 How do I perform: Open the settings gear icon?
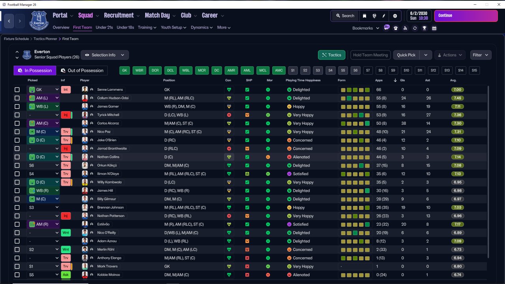tap(395, 16)
